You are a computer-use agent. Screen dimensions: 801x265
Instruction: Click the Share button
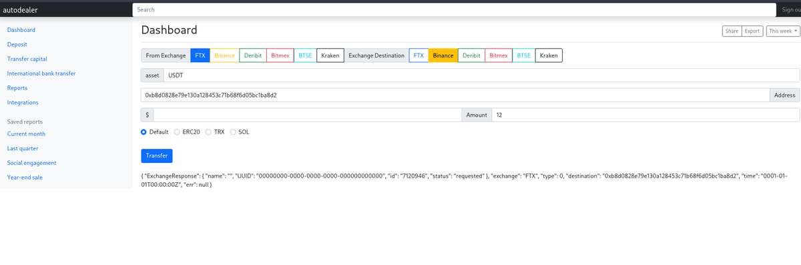click(732, 31)
